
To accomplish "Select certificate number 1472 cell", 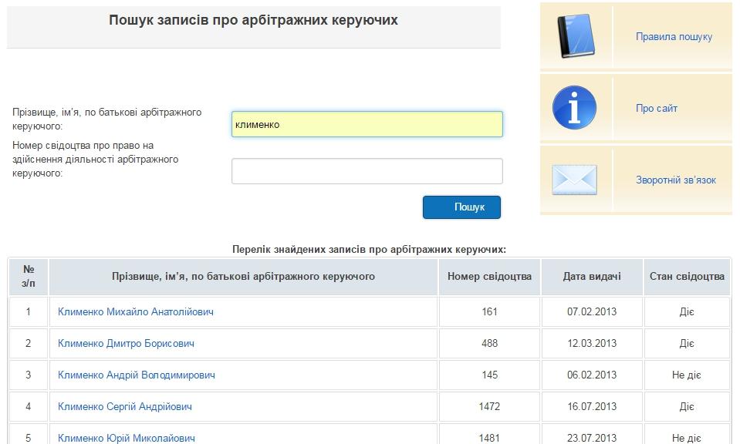I will tap(489, 407).
